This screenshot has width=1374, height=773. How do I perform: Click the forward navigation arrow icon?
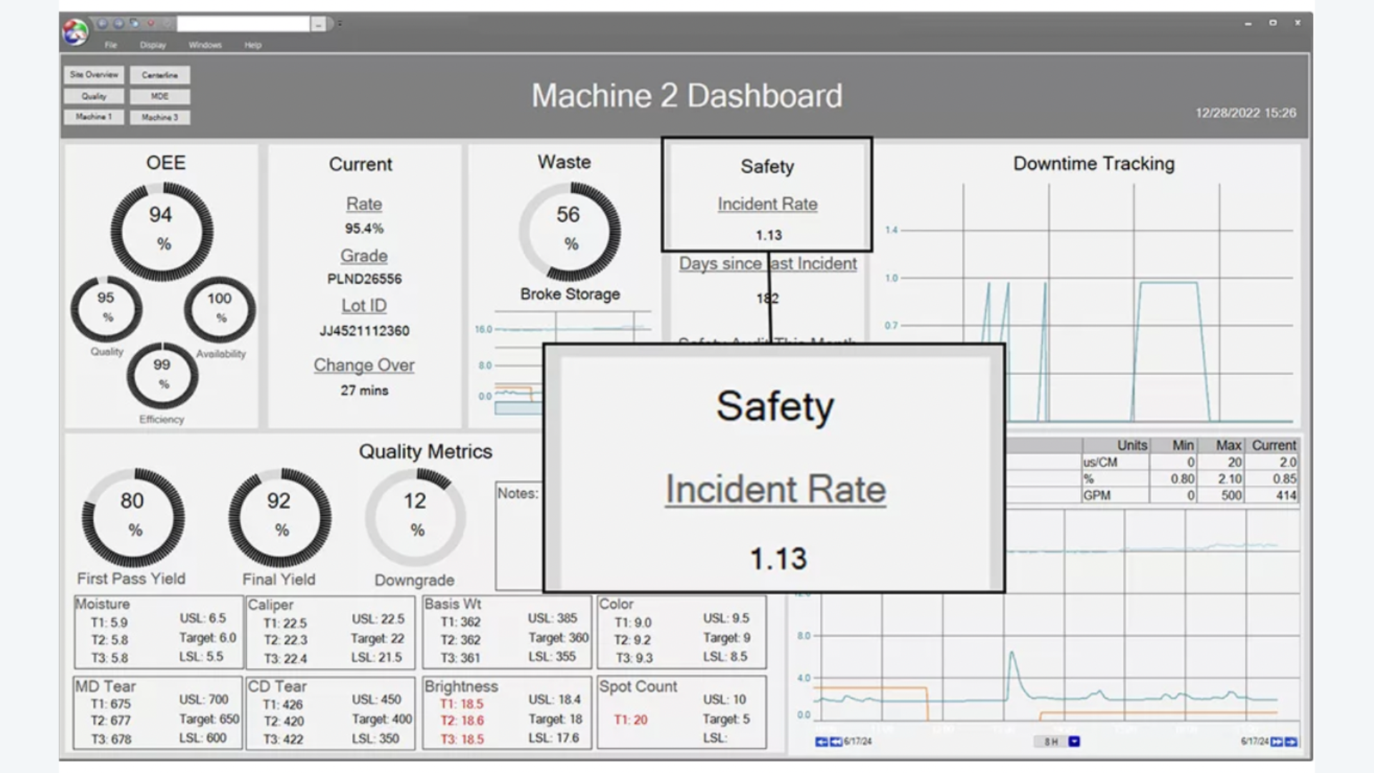(x=119, y=24)
